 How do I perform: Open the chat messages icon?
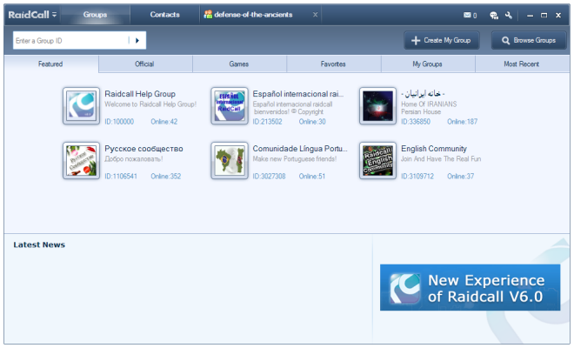tap(494, 15)
